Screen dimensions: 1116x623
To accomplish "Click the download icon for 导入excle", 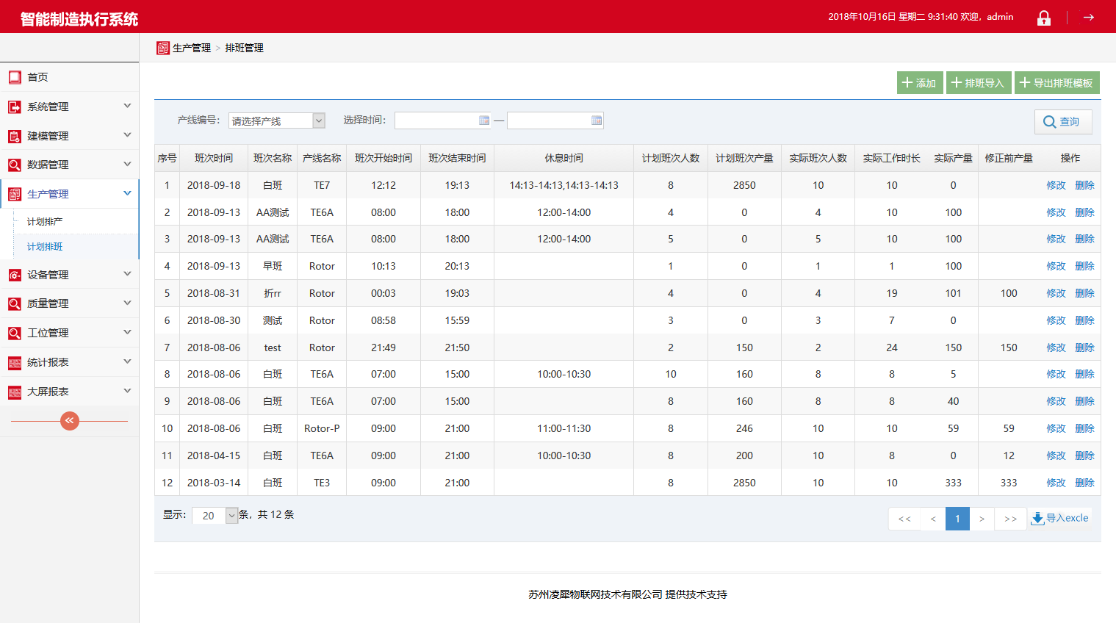I will point(1037,519).
